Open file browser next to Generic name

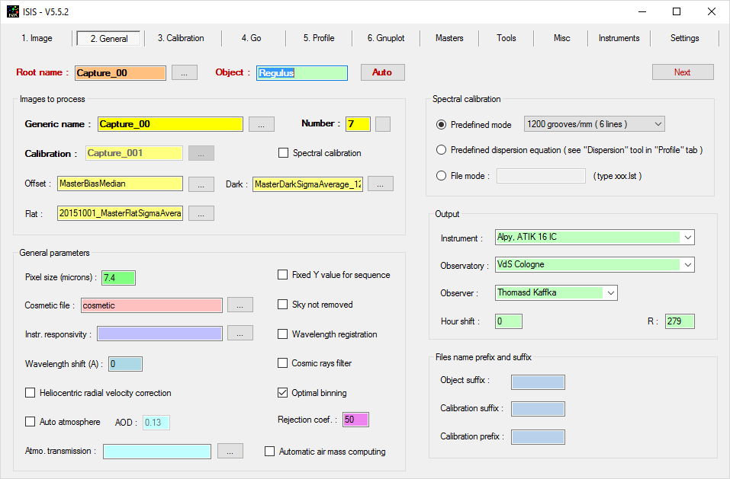261,124
